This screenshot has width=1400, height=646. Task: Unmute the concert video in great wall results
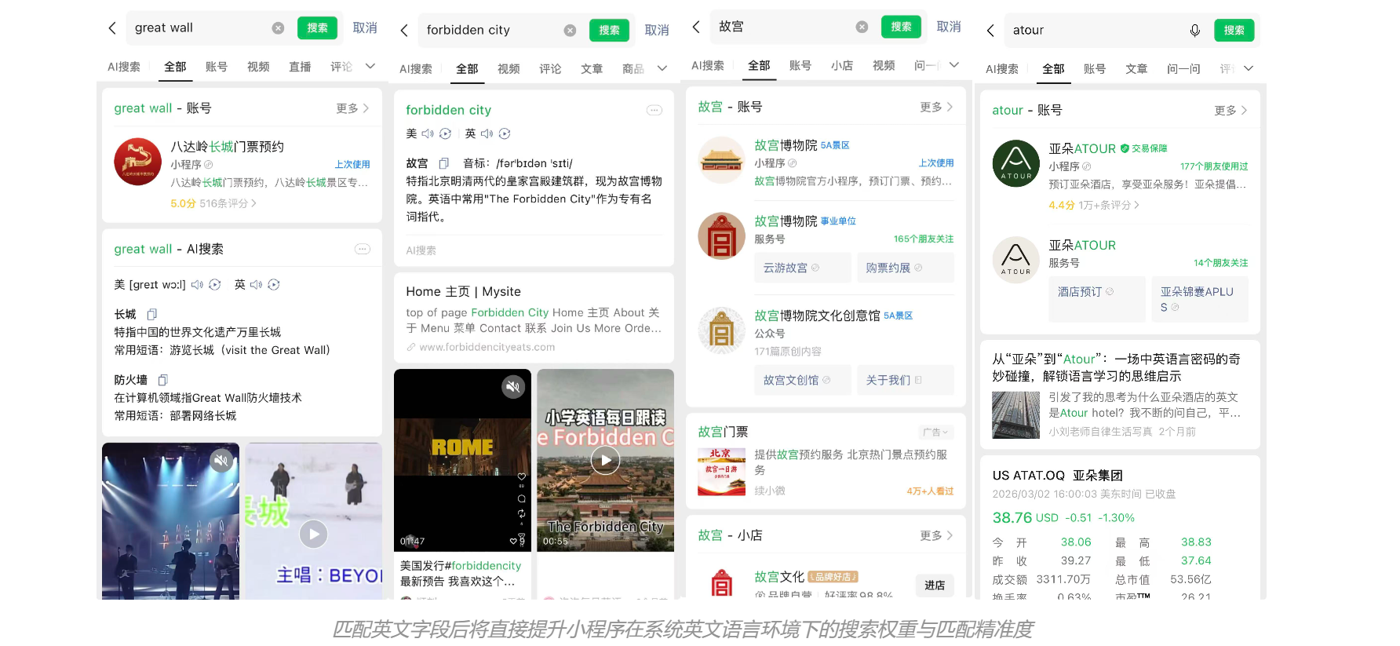[x=221, y=462]
